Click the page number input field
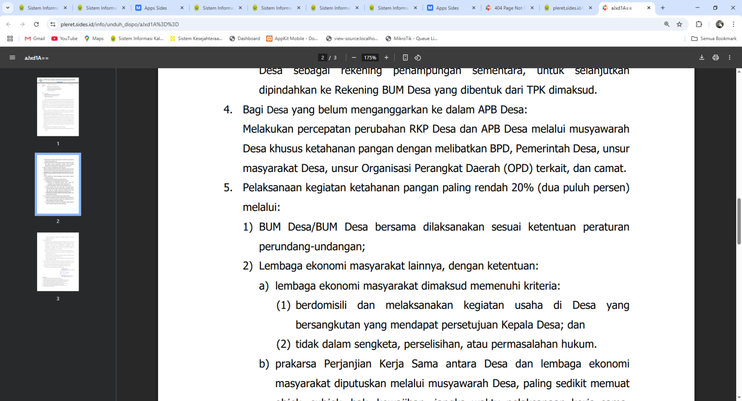This screenshot has width=742, height=401. [322, 57]
